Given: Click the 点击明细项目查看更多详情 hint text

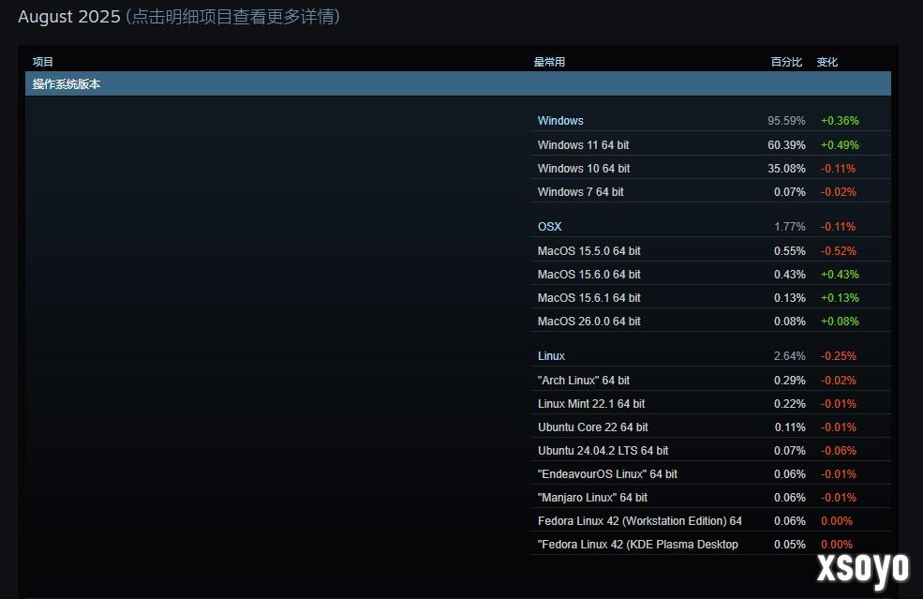Looking at the screenshot, I should pyautogui.click(x=233, y=17).
